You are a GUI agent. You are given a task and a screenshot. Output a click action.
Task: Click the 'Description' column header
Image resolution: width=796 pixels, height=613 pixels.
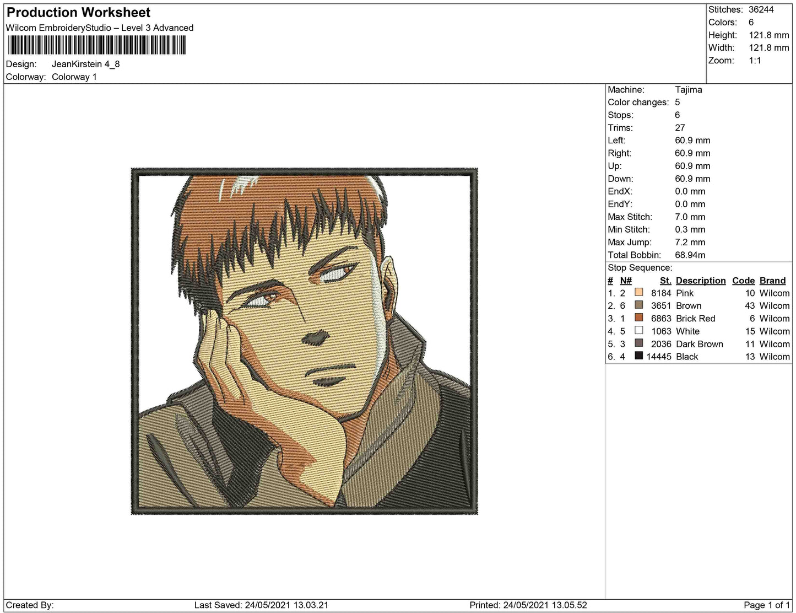[x=701, y=281]
